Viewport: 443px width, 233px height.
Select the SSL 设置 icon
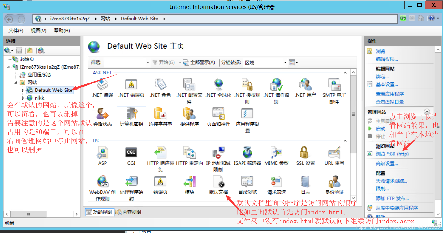pyautogui.click(x=305, y=155)
